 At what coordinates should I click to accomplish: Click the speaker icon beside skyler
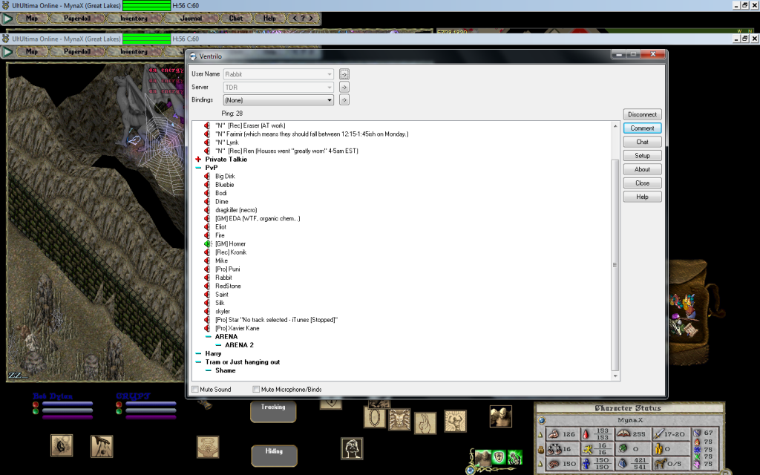pos(208,311)
